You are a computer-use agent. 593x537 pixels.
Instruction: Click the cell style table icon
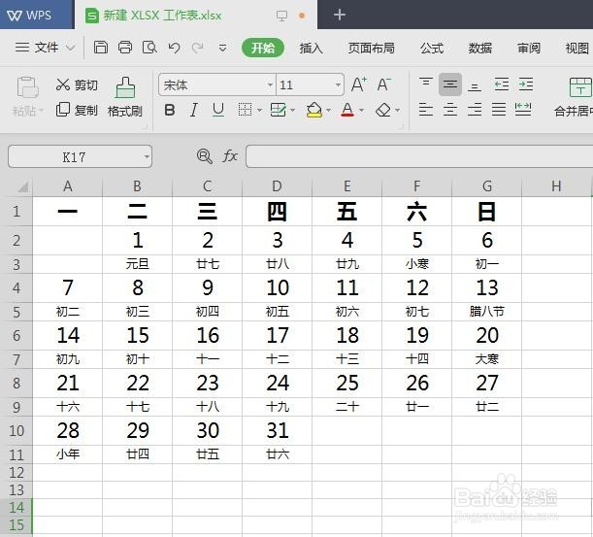tap(279, 110)
